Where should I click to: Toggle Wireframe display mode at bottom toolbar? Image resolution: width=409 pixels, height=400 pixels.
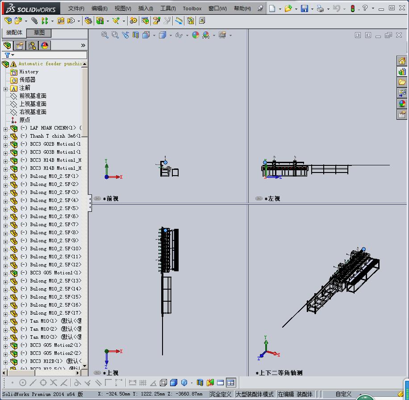point(163,383)
